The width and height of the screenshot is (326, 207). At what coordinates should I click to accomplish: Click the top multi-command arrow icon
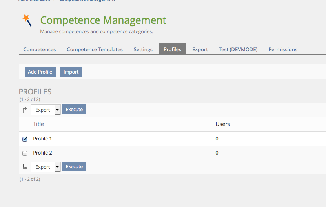point(25,110)
